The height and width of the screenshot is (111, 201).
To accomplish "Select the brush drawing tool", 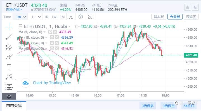I will pyautogui.click(x=9, y=57).
